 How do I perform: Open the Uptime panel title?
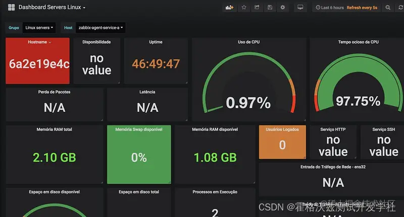[x=156, y=42]
